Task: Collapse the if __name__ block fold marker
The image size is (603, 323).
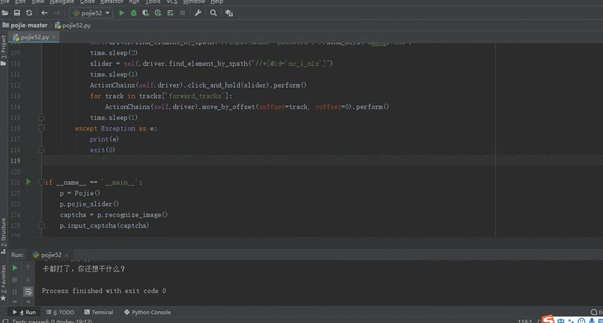Action: click(41, 182)
